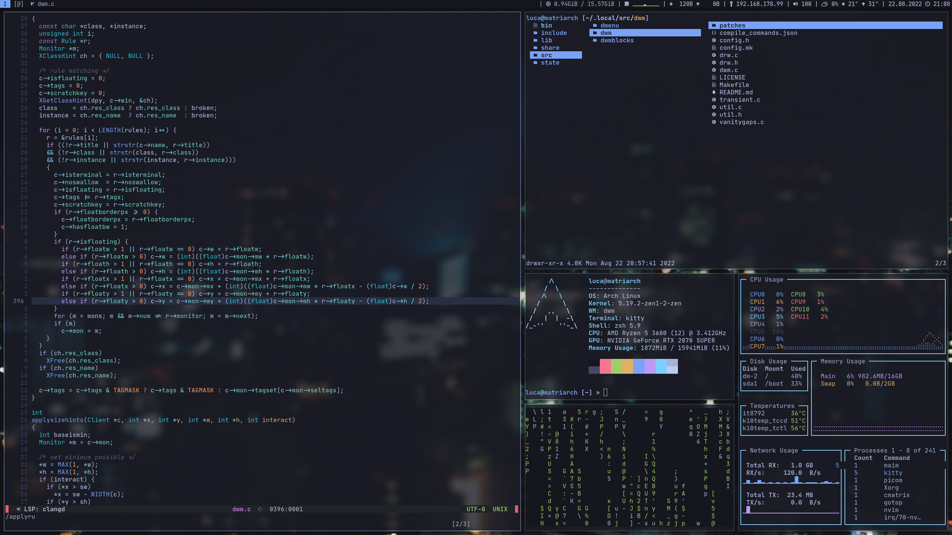Click the weather cloud icon in status bar
The image size is (952, 535).
[x=824, y=4]
